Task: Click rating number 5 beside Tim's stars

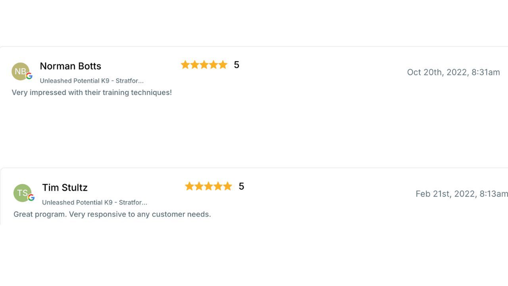Action: click(x=241, y=186)
